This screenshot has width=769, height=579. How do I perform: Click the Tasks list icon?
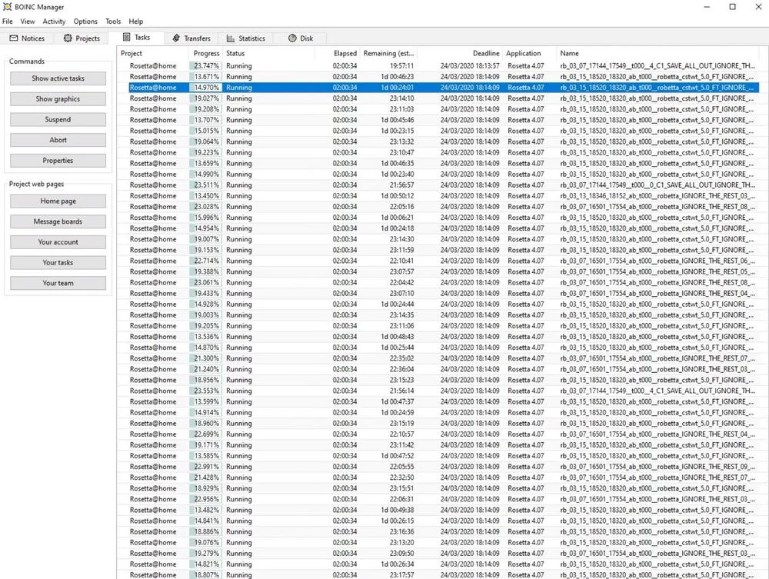pyautogui.click(x=127, y=37)
